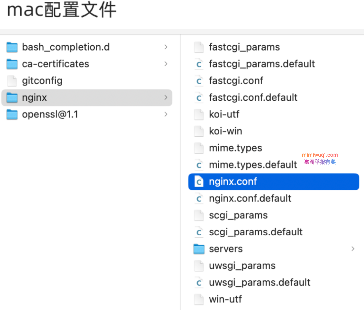The width and height of the screenshot is (364, 310).
Task: Select the servers folder name
Action: (226, 249)
